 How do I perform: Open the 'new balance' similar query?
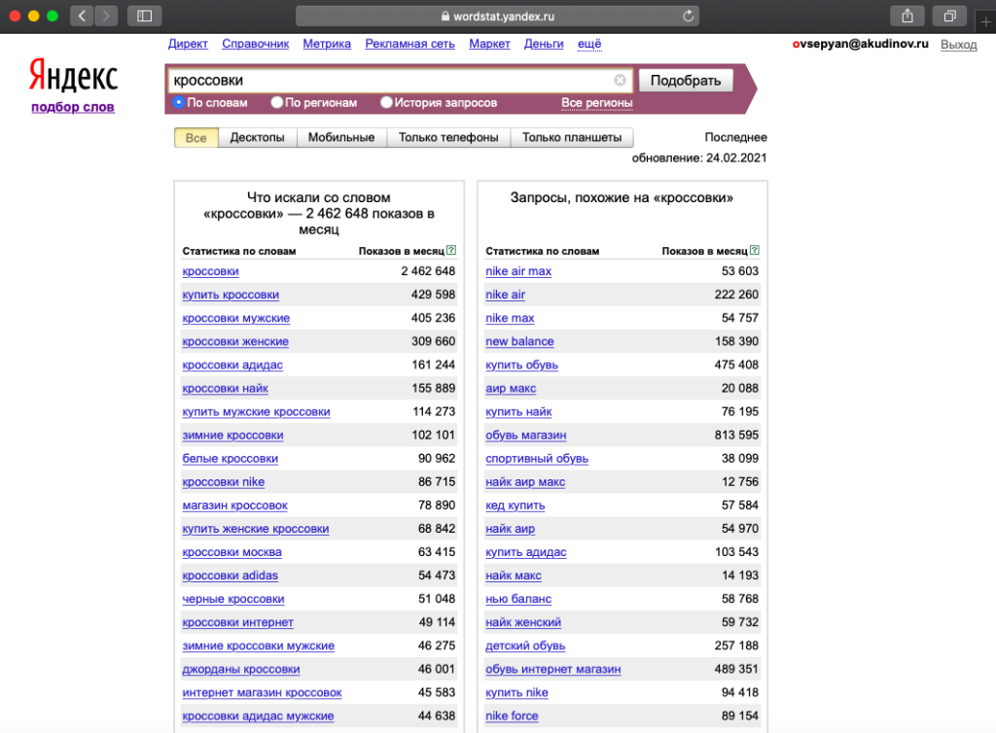coord(519,341)
